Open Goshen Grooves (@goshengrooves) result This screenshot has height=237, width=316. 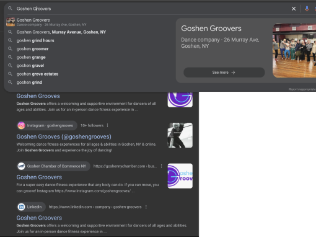coord(64,136)
